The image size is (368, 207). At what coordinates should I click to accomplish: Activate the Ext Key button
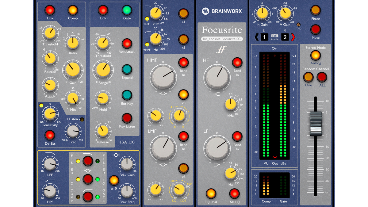point(127,95)
